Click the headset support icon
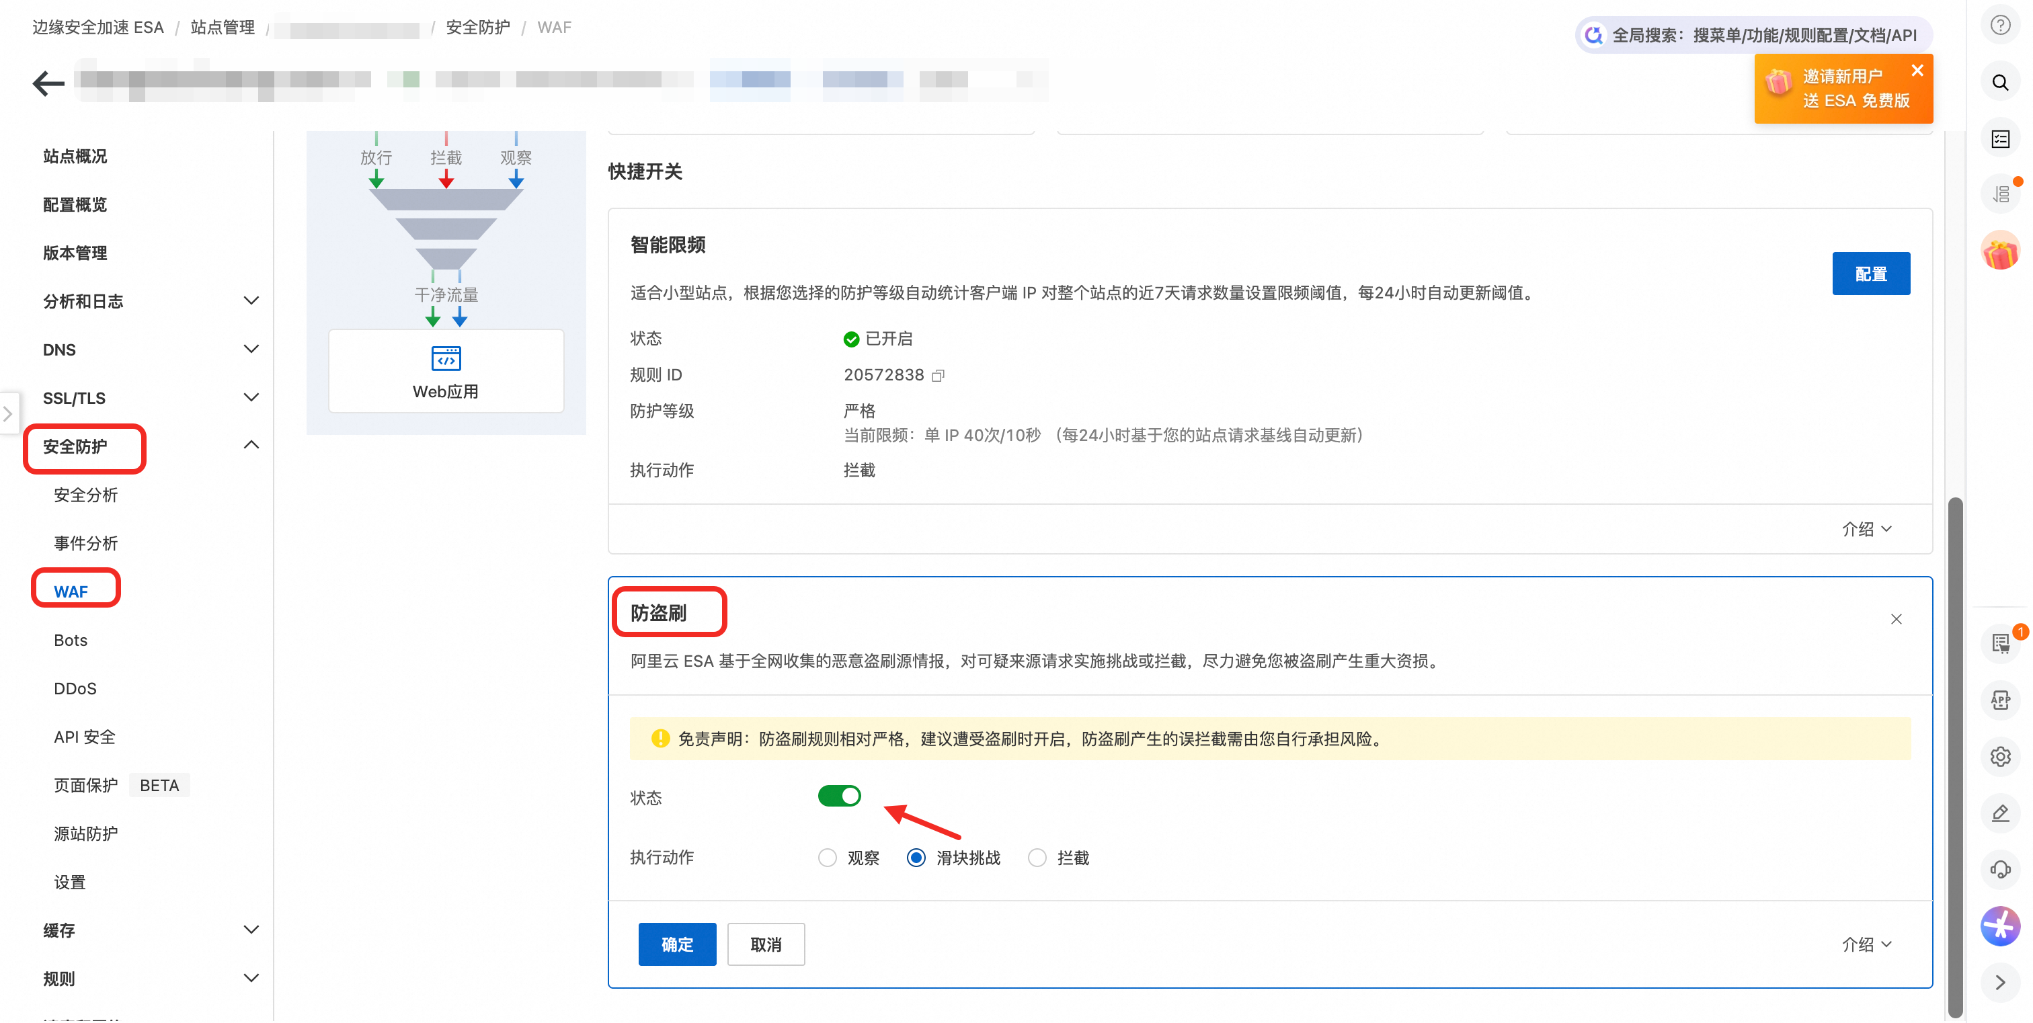Screen dimensions: 2033x1023 (2000, 869)
